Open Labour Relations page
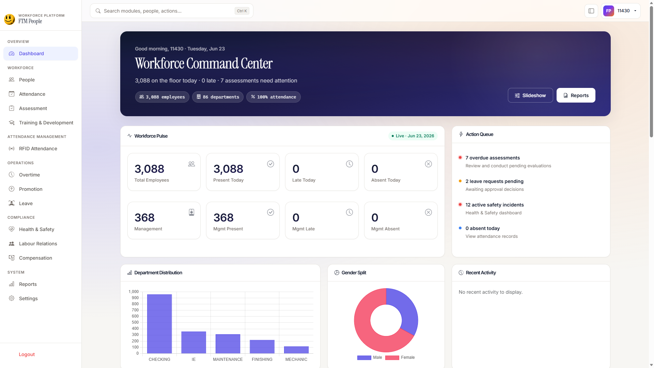The width and height of the screenshot is (654, 368). click(41, 244)
